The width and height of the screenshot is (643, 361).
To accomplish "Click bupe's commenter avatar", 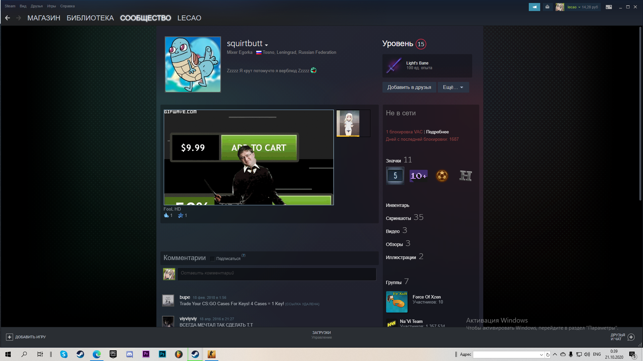I will coord(168,300).
